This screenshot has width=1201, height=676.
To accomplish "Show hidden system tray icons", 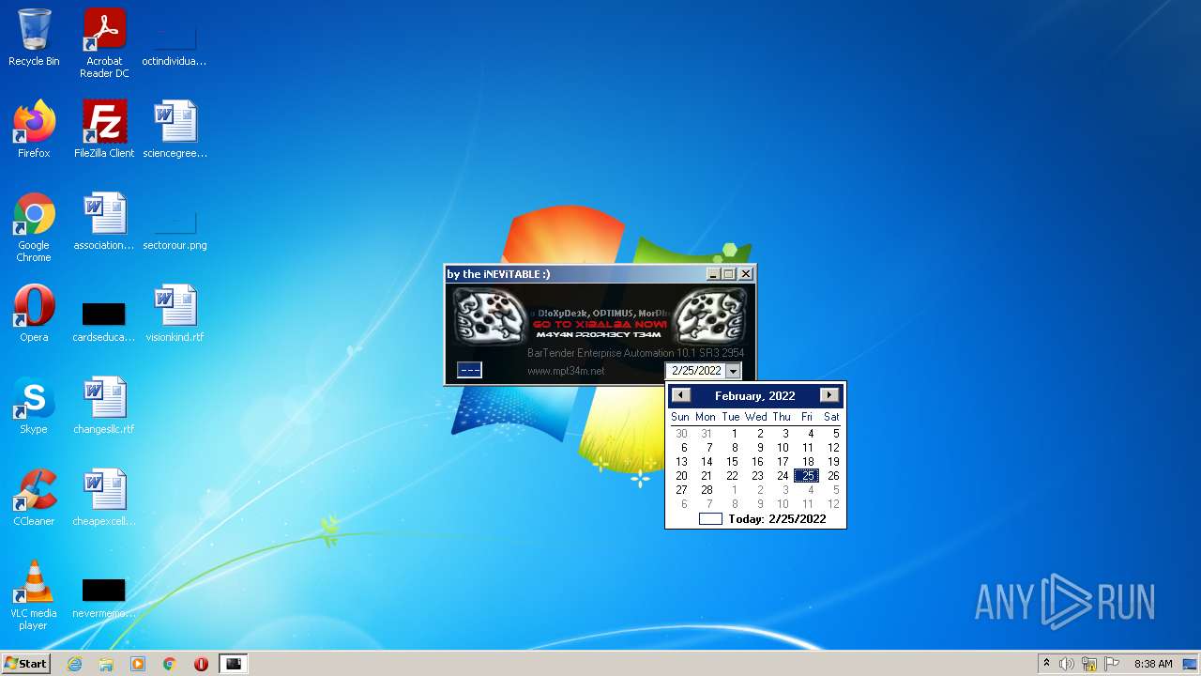I will [1046, 664].
